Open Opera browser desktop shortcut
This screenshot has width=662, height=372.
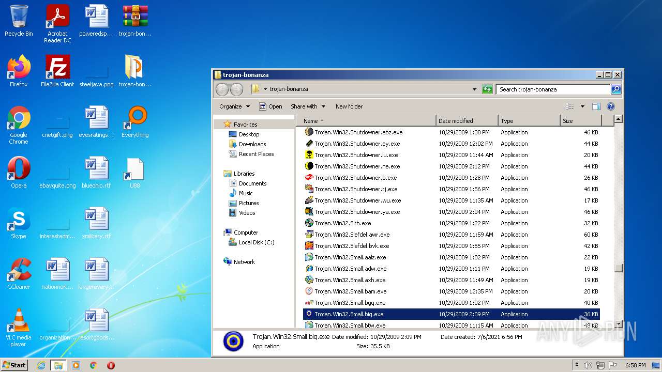tap(19, 173)
